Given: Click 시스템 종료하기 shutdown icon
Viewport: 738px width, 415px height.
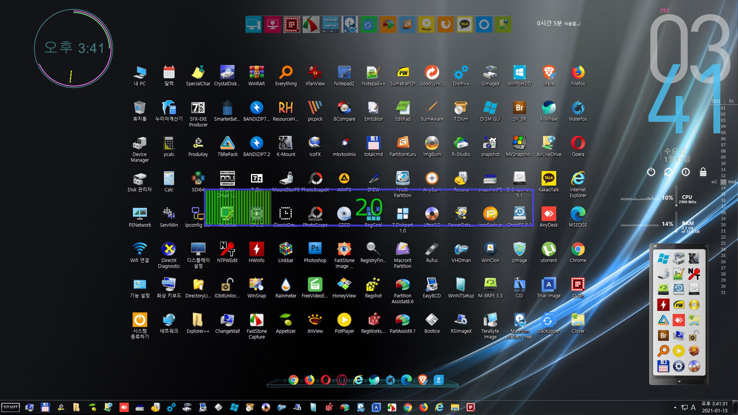Looking at the screenshot, I should click(x=140, y=325).
